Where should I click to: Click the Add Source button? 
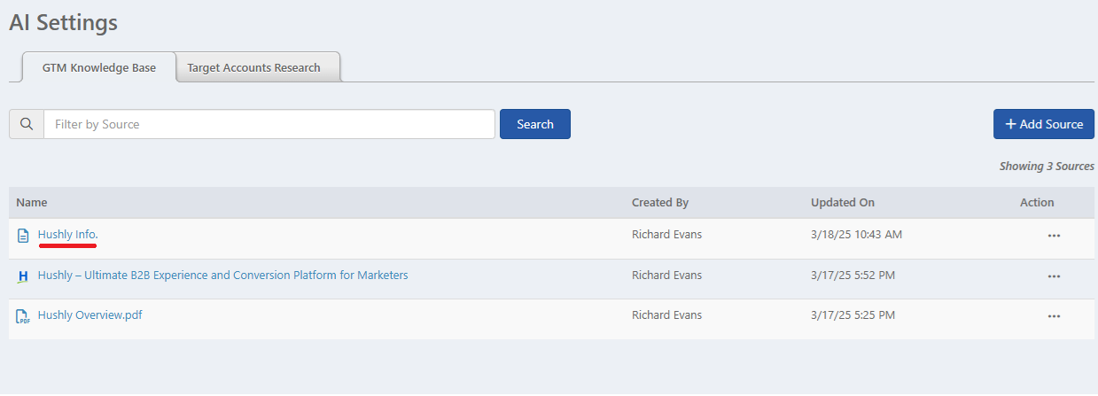point(1044,124)
